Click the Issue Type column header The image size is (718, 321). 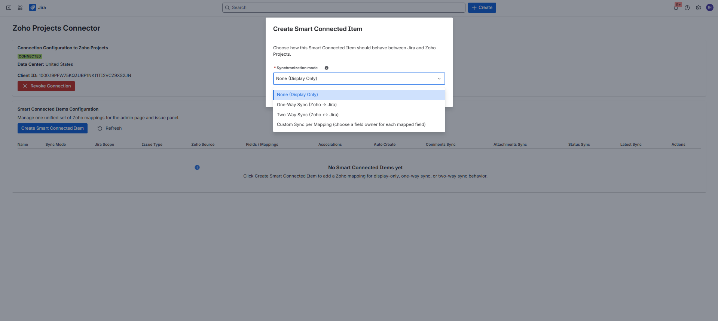coord(152,145)
